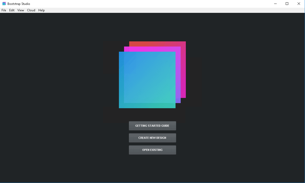Image resolution: width=305 pixels, height=183 pixels.
Task: Open the Cloud menu
Action: coord(31,10)
